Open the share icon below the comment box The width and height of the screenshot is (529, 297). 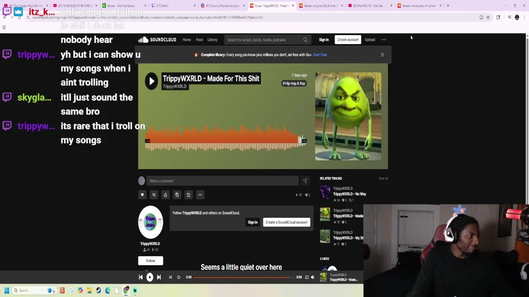tap(165, 195)
